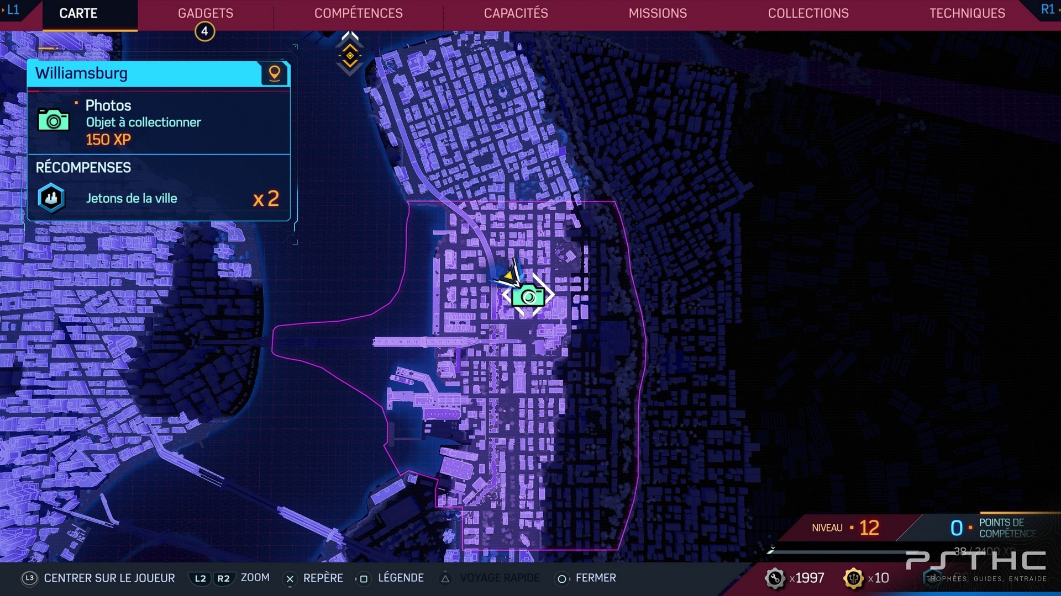Screen dimensions: 1061x596
Task: Click the Jetons de la ville token icon
Action: pyautogui.click(x=51, y=198)
